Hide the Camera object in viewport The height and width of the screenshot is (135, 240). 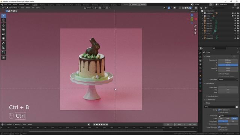pos(235,31)
